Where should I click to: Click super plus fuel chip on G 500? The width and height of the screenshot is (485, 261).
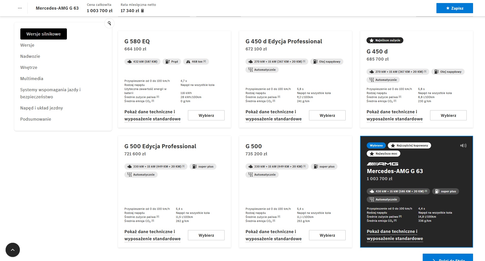tap(324, 166)
